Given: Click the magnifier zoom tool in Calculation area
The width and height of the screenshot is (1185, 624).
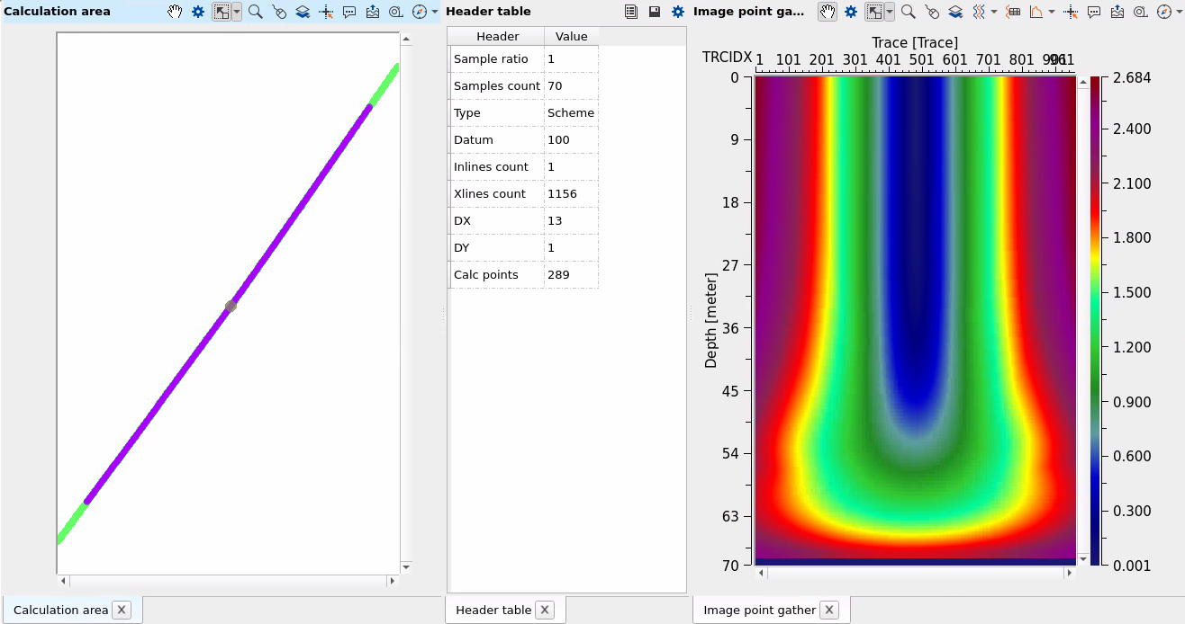Looking at the screenshot, I should coord(256,12).
